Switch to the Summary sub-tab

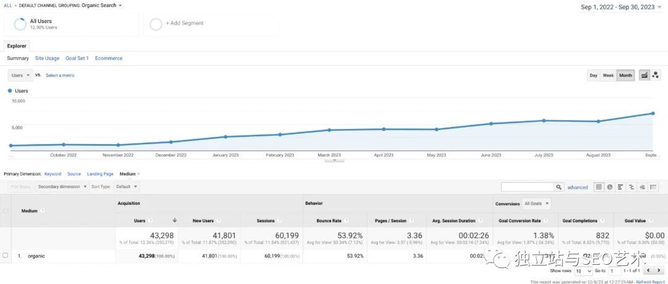18,58
